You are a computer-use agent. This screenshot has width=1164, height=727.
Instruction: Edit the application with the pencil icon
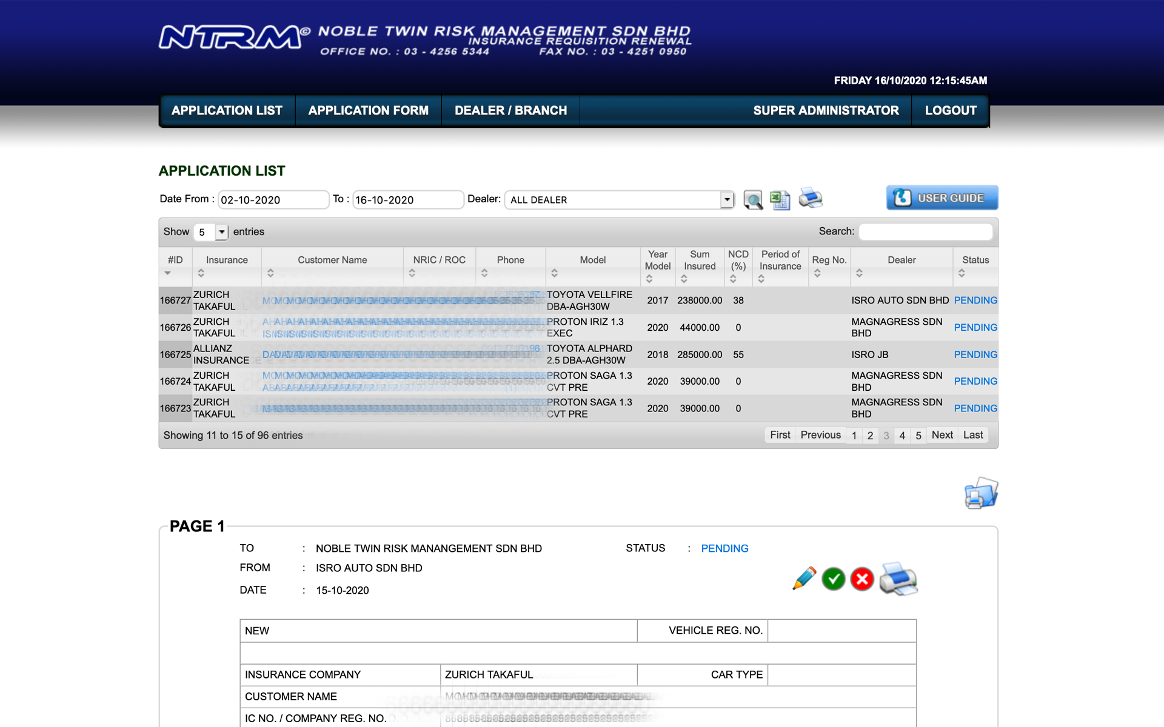(804, 579)
